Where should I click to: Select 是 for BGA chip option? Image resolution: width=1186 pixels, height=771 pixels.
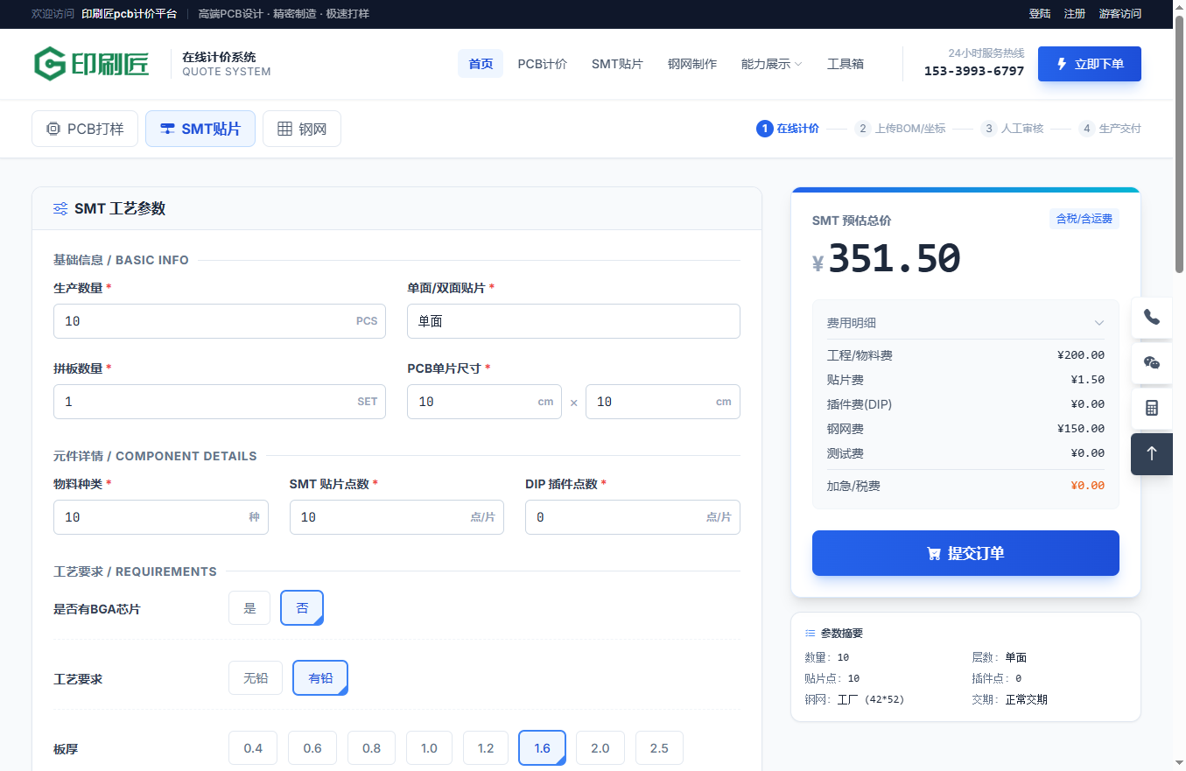click(249, 608)
